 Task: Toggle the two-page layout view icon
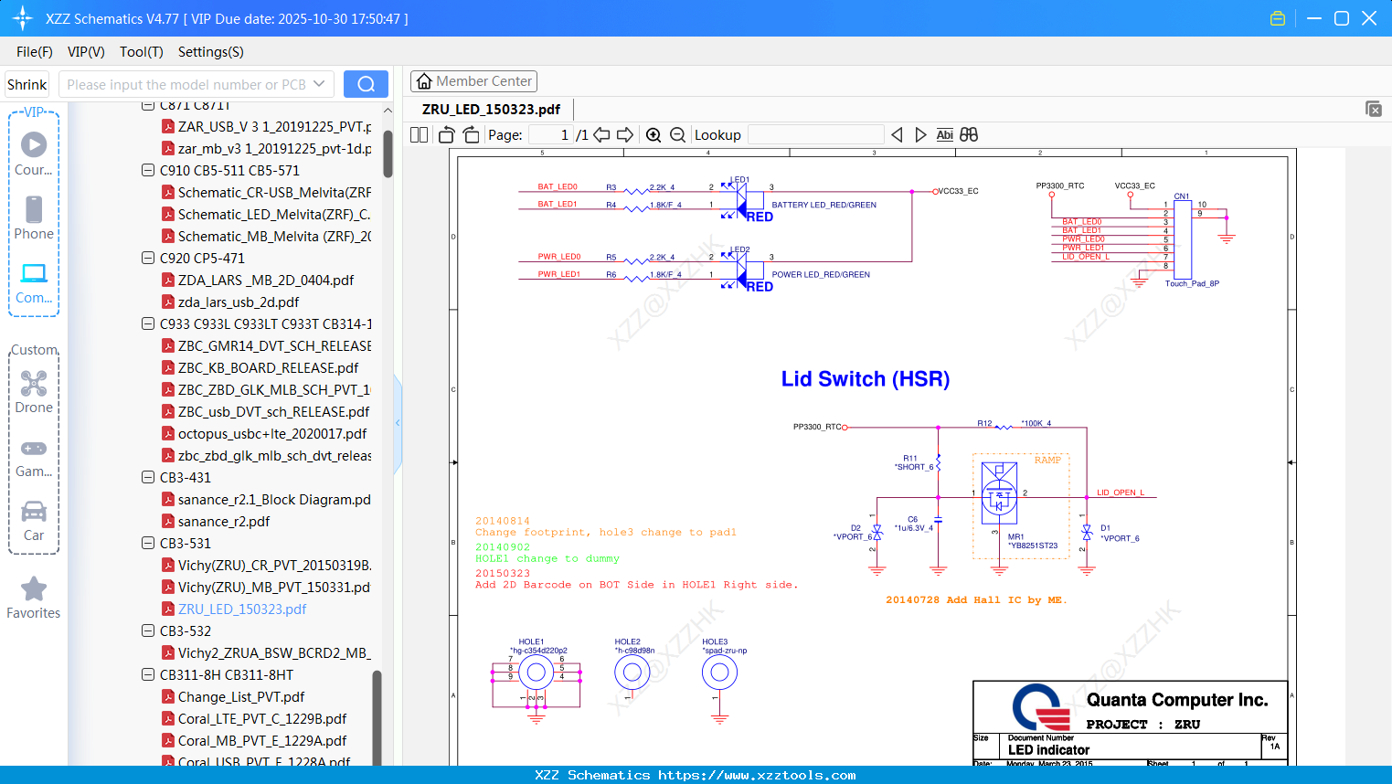420,135
